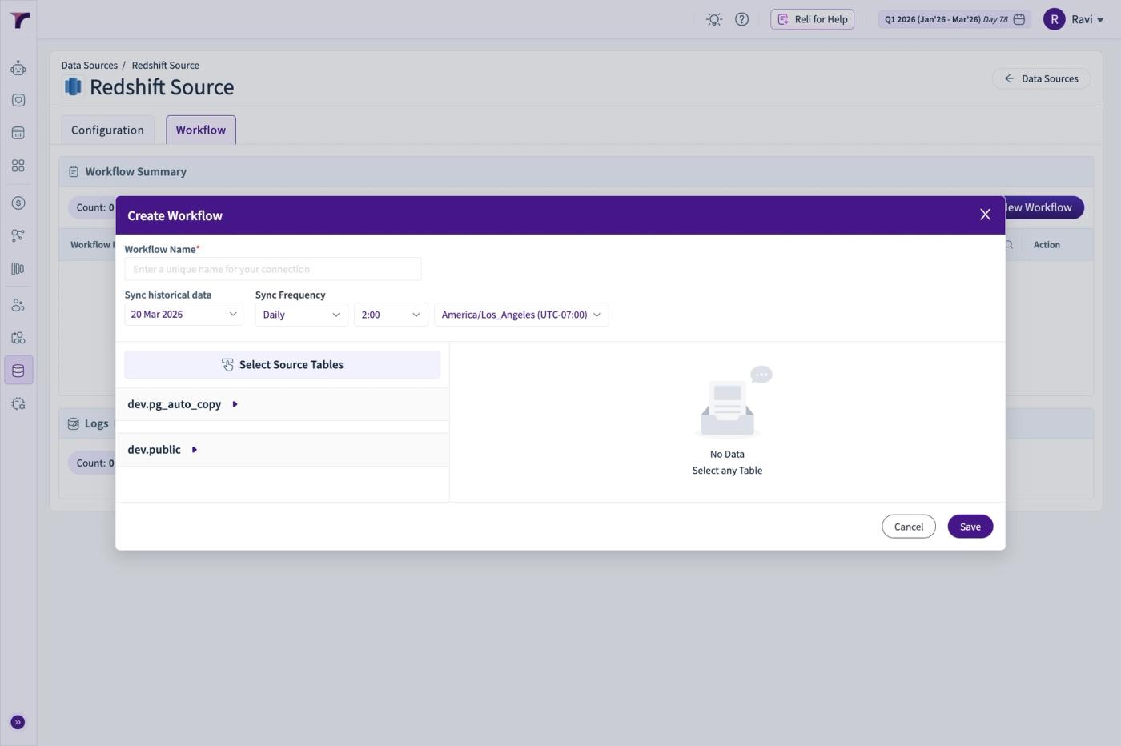Close the Create Workflow dialog
The image size is (1121, 746).
[x=986, y=215]
